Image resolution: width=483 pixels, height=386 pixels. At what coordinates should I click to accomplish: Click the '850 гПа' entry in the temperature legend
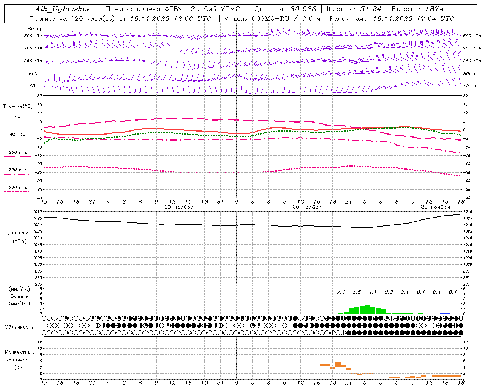17,153
